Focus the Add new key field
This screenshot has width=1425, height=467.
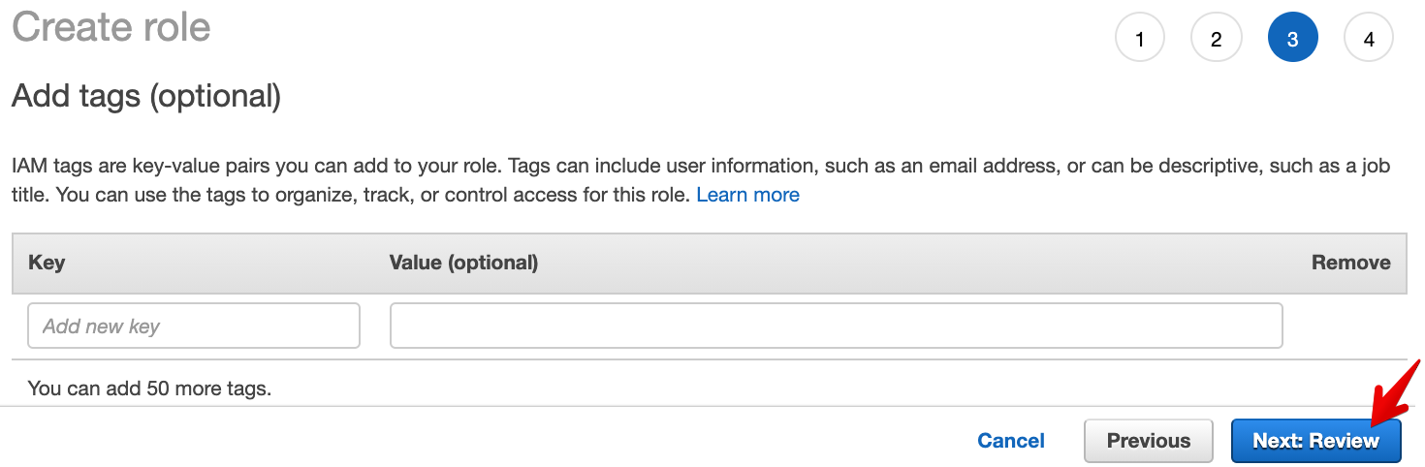click(194, 326)
